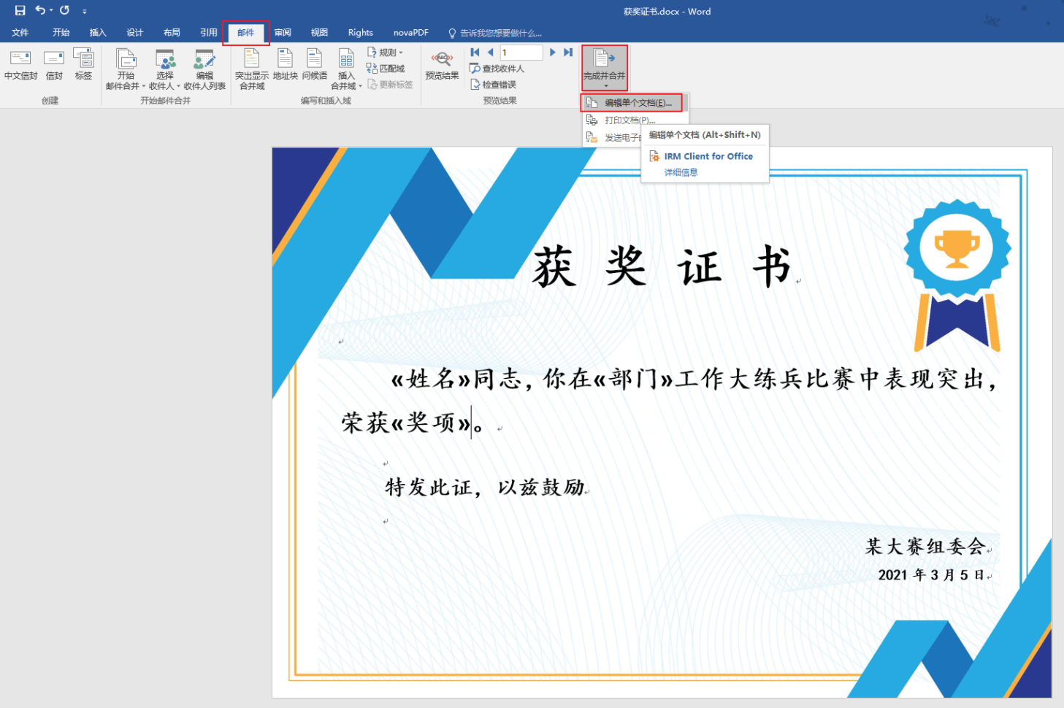This screenshot has height=708, width=1064.
Task: Click the 告诉我您想要做什么 search box
Action: (x=495, y=34)
